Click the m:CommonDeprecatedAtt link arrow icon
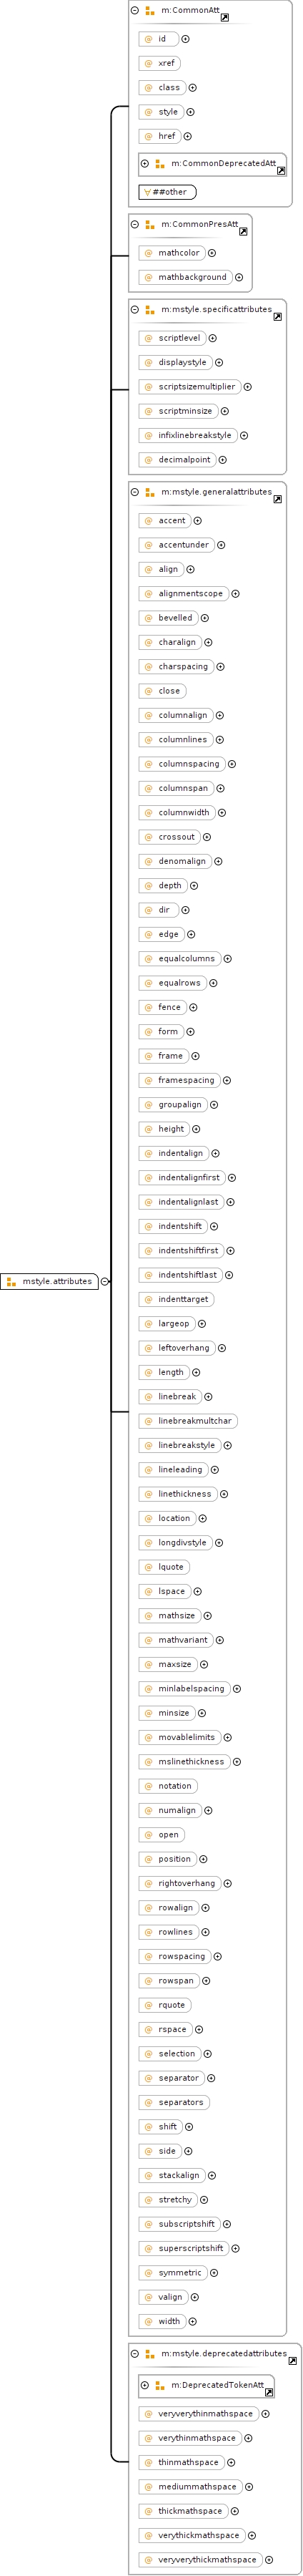 pos(281,171)
